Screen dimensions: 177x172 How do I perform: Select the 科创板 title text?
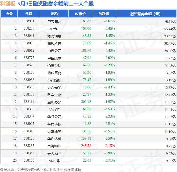[x=8, y=4]
